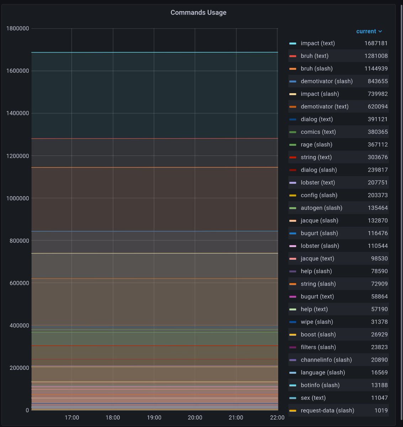This screenshot has width=403, height=427.
Task: Open color picker for bugurt (text) swatch
Action: tap(293, 296)
